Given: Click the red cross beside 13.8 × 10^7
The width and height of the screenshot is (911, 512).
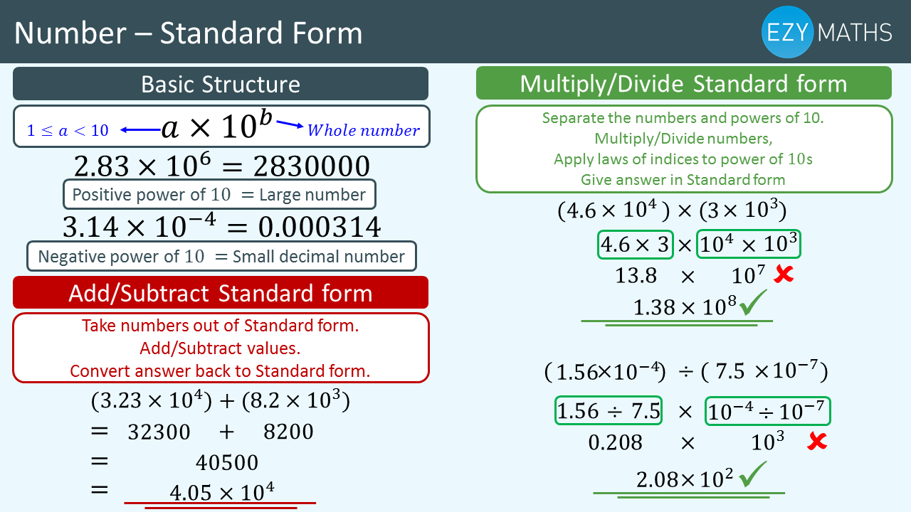Looking at the screenshot, I should click(x=783, y=274).
